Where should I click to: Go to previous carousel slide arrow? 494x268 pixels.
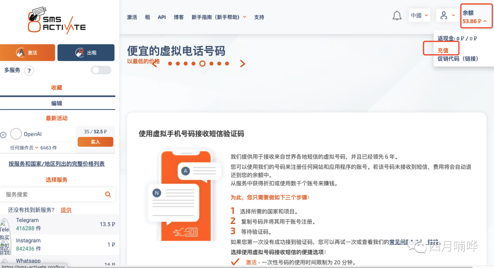(155, 63)
